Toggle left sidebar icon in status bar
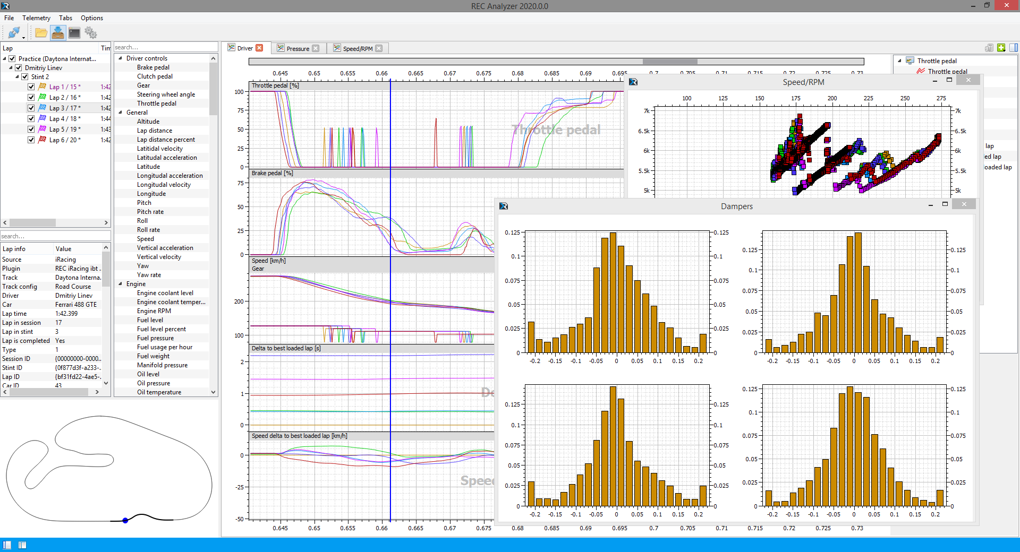The width and height of the screenshot is (1020, 552). [7, 545]
